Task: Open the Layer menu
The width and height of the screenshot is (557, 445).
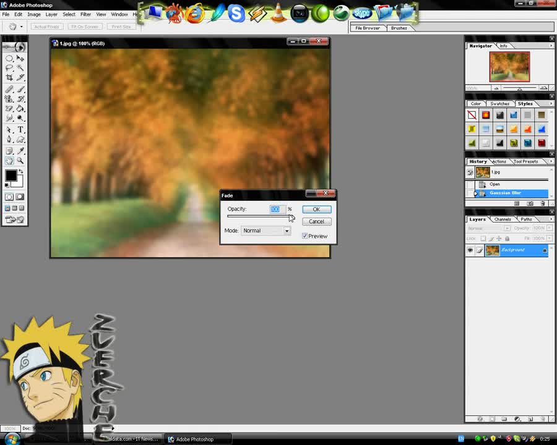Action: point(51,15)
